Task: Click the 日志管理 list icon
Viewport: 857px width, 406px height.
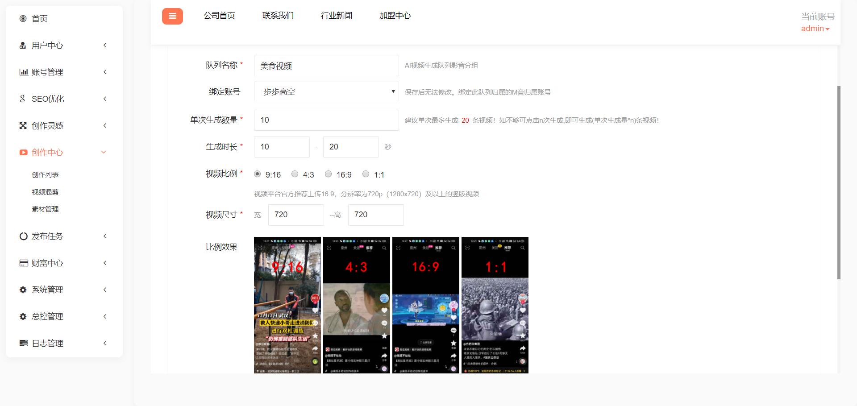Action: [24, 343]
